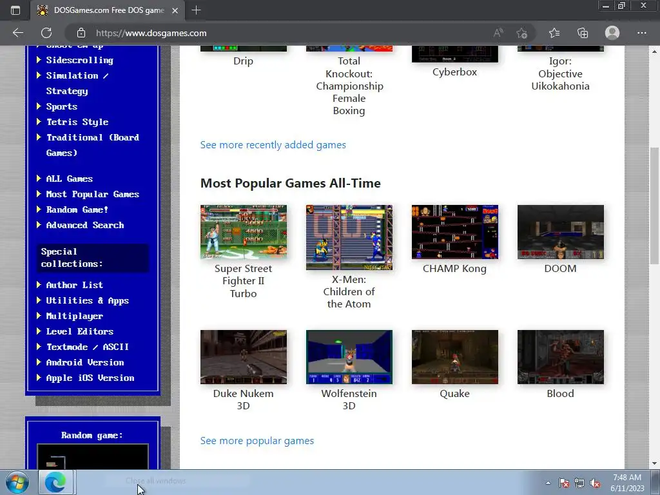Open Tetris Style category
Image resolution: width=660 pixels, height=495 pixels.
(77, 122)
